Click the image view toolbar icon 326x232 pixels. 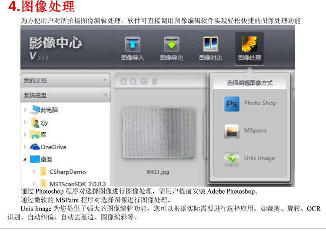(144, 81)
